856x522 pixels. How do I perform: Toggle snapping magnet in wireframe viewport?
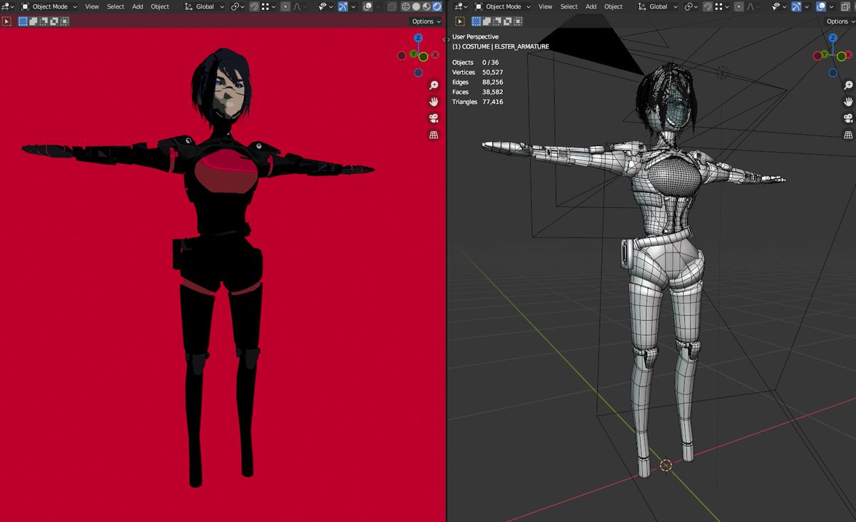(x=708, y=6)
